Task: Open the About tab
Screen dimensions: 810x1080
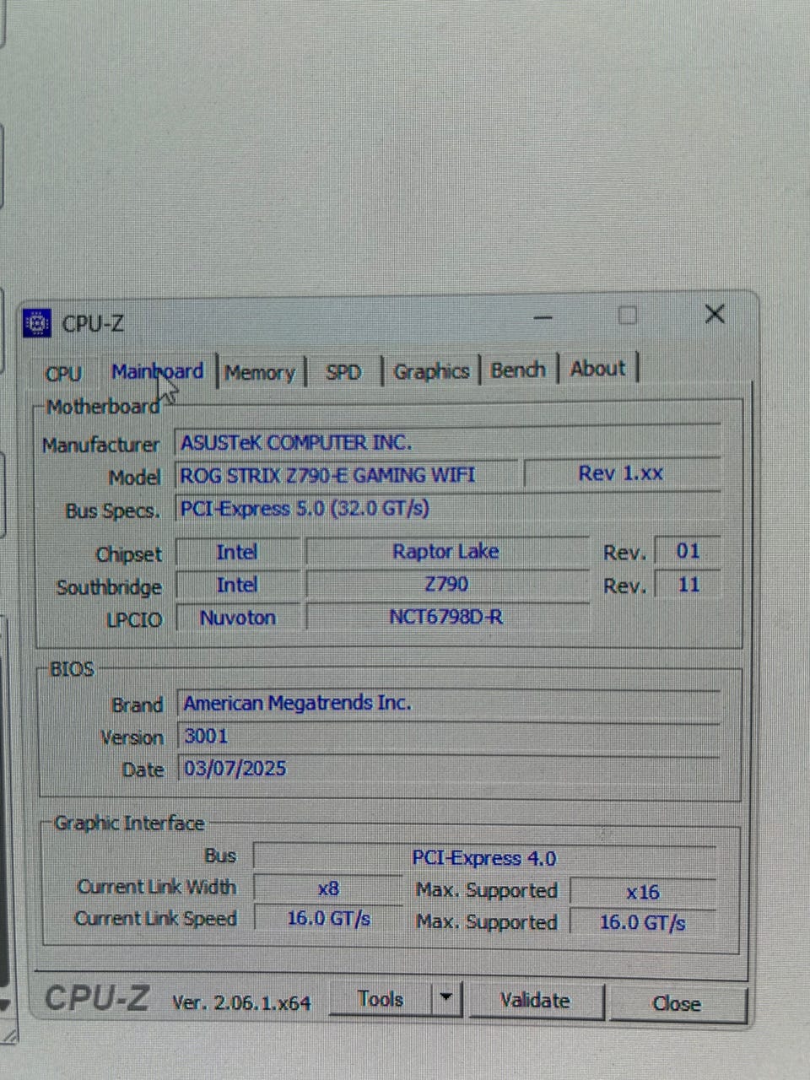Action: pyautogui.click(x=598, y=369)
